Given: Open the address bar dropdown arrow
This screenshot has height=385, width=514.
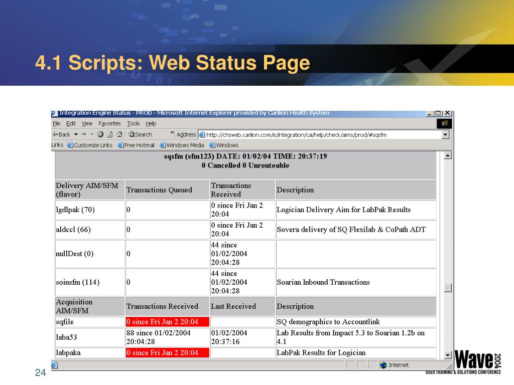Looking at the screenshot, I should (445, 134).
